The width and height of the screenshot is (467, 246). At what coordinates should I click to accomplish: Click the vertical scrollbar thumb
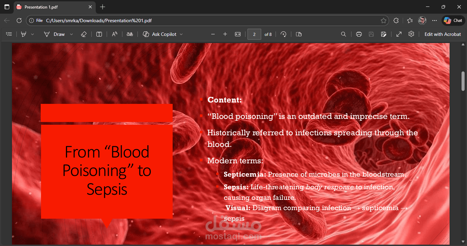click(463, 81)
